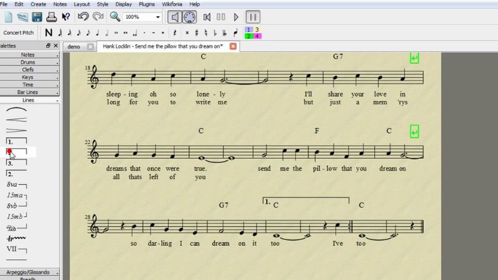Select voice 1 blue button
Viewport: 498px width, 280px height.
coord(248,29)
